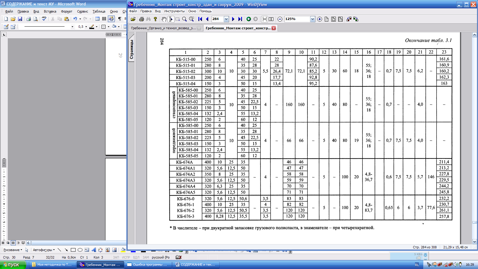Click the WinDjView vertical scrollbar down arrow
Viewport: 478px width, 269px height.
(474, 242)
